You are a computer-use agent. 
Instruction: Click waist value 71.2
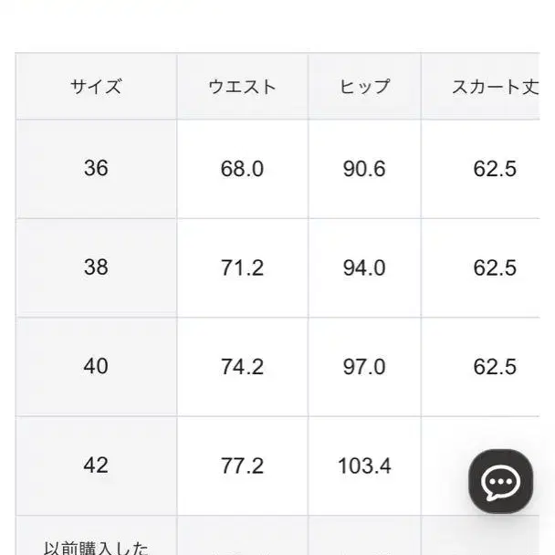click(242, 267)
